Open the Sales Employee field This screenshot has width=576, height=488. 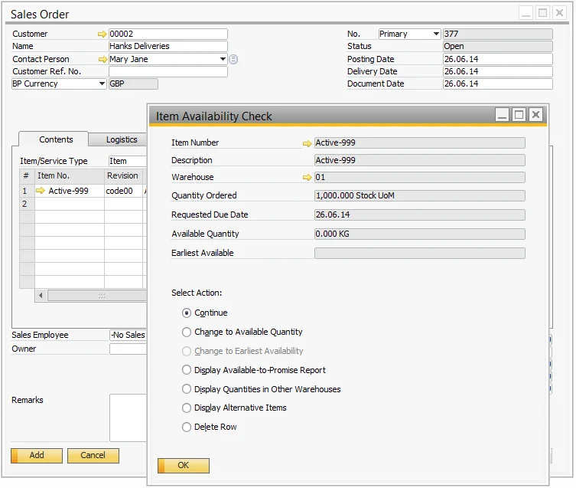point(129,336)
